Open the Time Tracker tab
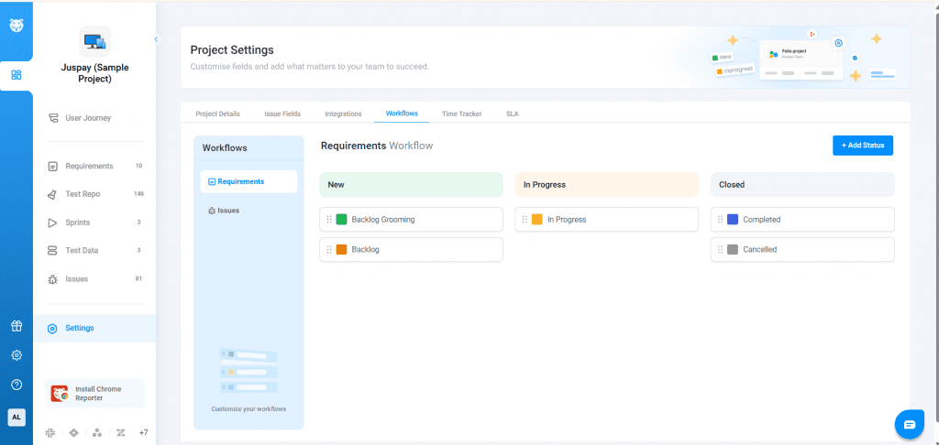The width and height of the screenshot is (939, 445). (x=461, y=114)
